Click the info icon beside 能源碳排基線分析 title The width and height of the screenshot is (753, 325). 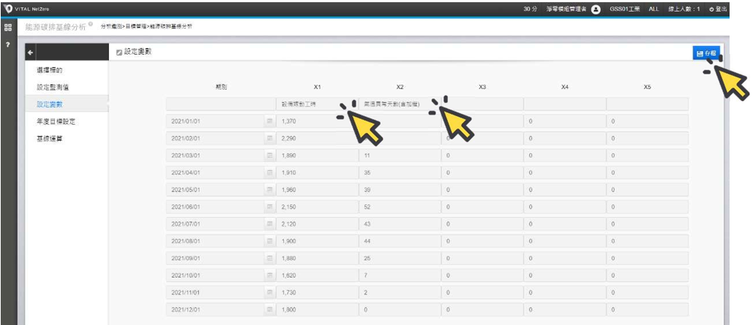[x=91, y=23]
